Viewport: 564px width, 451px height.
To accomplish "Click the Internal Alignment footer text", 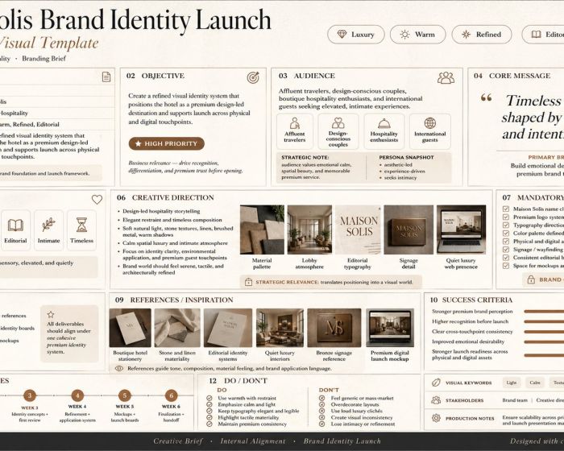I will (x=253, y=441).
